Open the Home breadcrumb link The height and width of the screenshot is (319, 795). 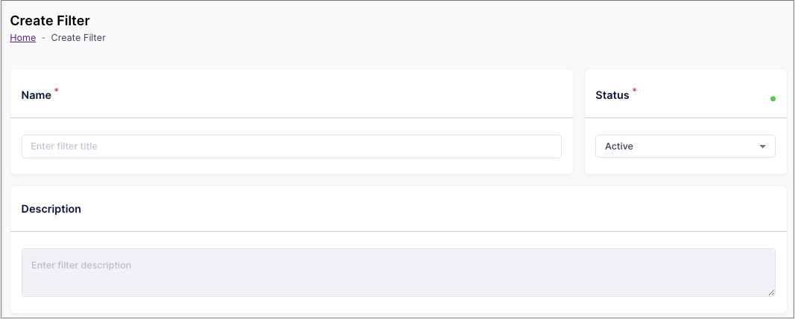23,37
